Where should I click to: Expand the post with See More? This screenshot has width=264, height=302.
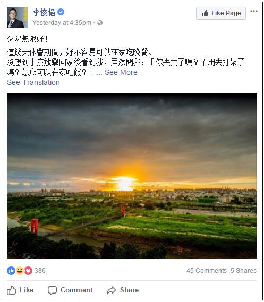coord(121,72)
